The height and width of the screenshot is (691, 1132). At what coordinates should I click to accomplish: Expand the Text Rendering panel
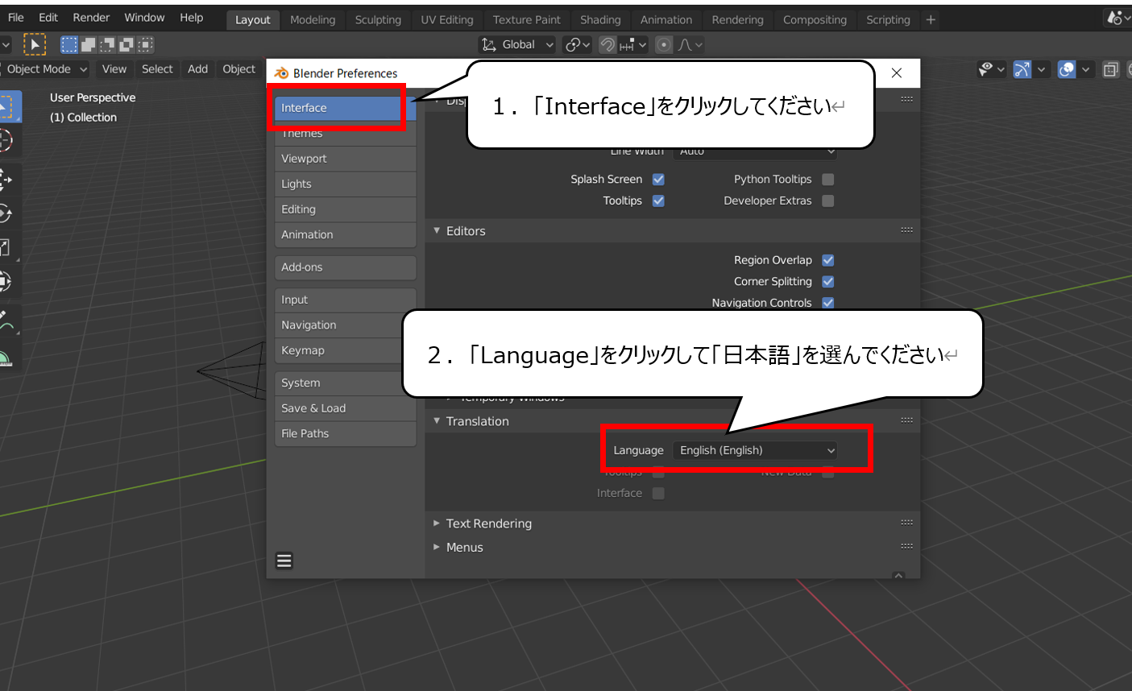[x=437, y=523]
